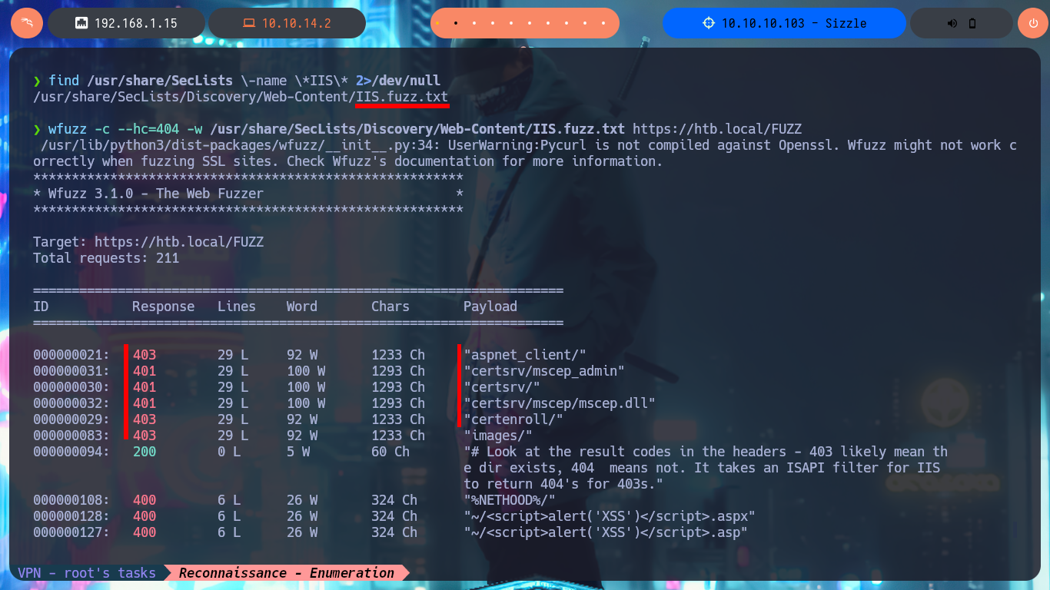The height and width of the screenshot is (590, 1050).
Task: Click the battery status icon
Action: 972,23
